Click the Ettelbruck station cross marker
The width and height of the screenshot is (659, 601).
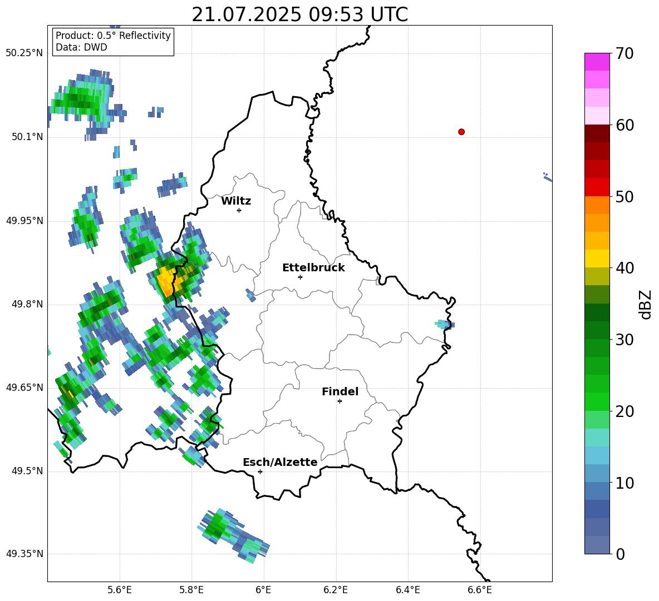point(300,277)
